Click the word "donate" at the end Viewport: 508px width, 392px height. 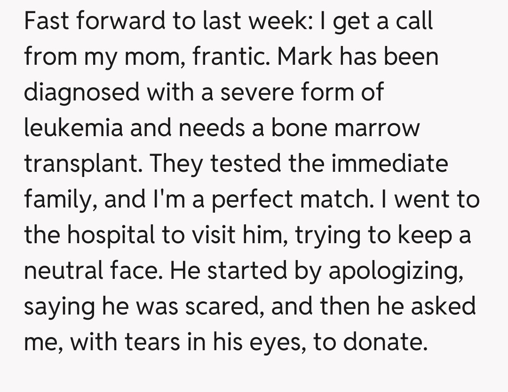tap(384, 342)
